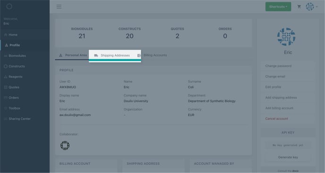Click the Change password link

[278, 66]
